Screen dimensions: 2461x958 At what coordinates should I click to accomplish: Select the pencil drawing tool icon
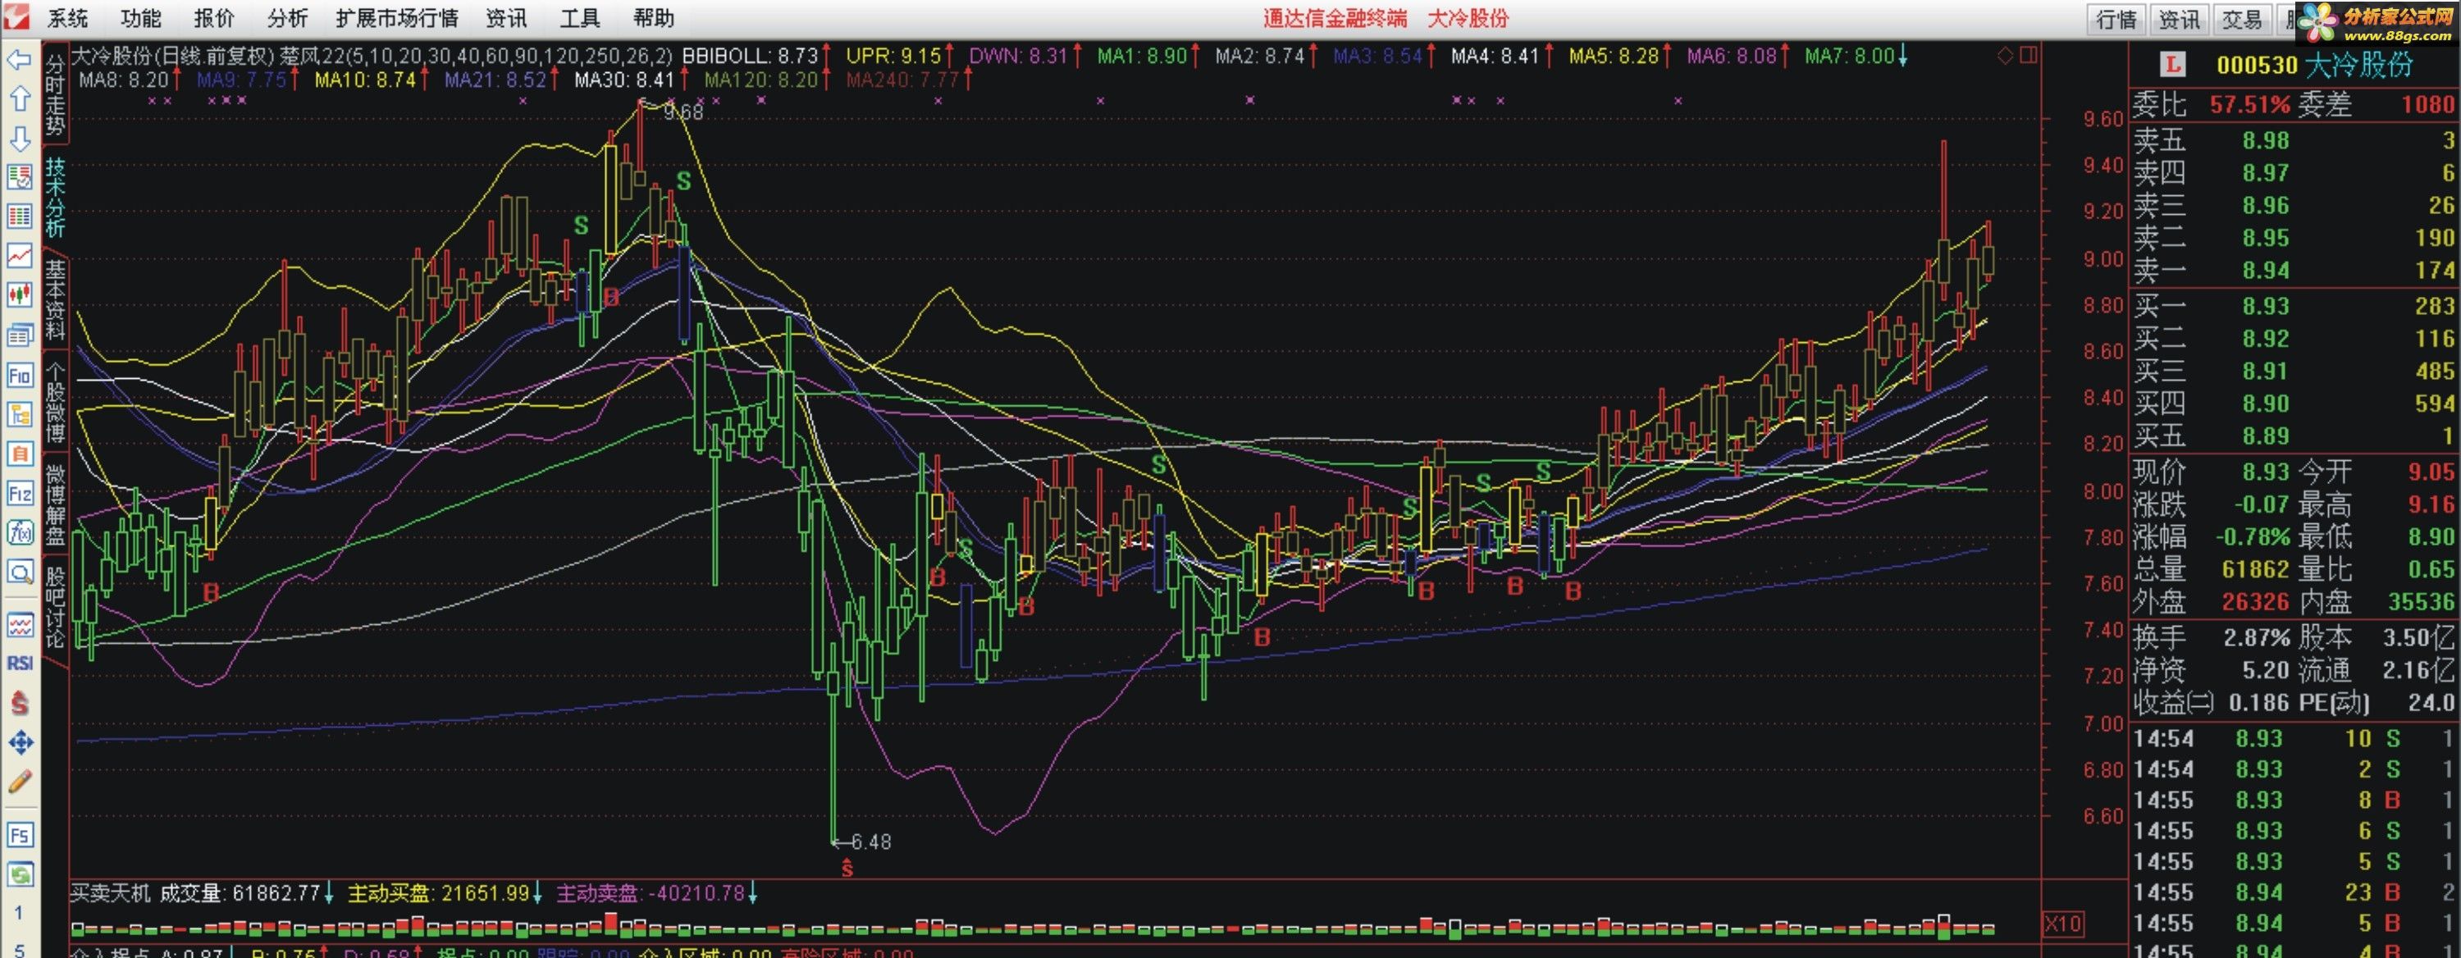[20, 782]
